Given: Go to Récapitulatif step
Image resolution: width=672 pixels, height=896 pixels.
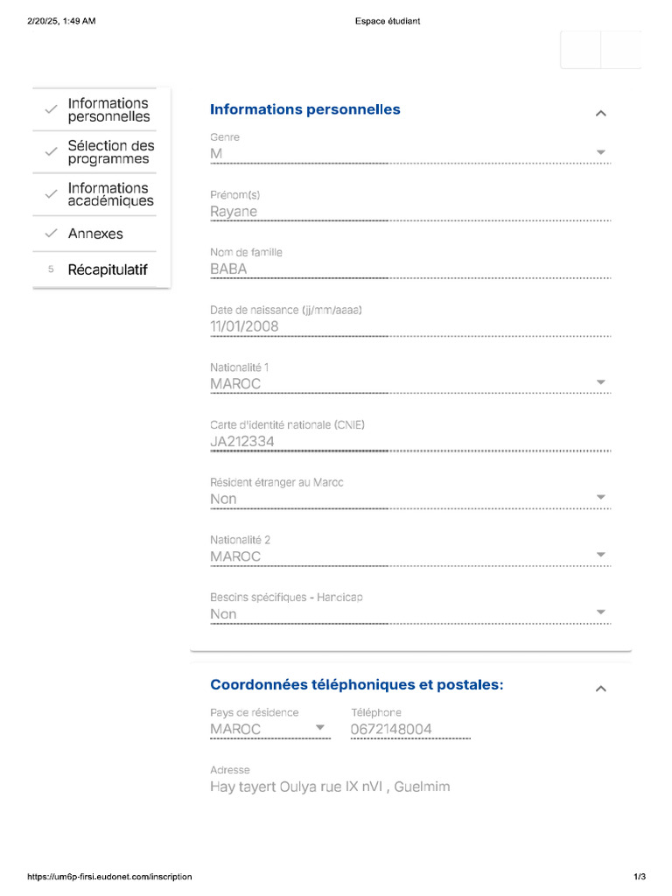Looking at the screenshot, I should click(108, 270).
